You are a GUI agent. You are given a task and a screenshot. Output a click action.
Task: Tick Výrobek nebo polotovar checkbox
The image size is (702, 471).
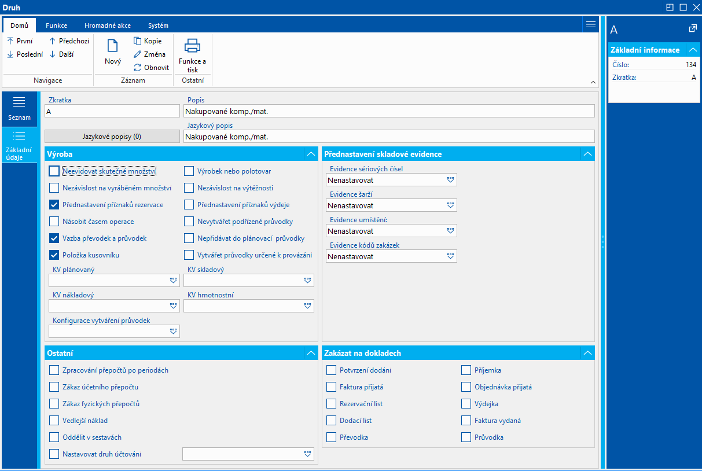(x=189, y=171)
